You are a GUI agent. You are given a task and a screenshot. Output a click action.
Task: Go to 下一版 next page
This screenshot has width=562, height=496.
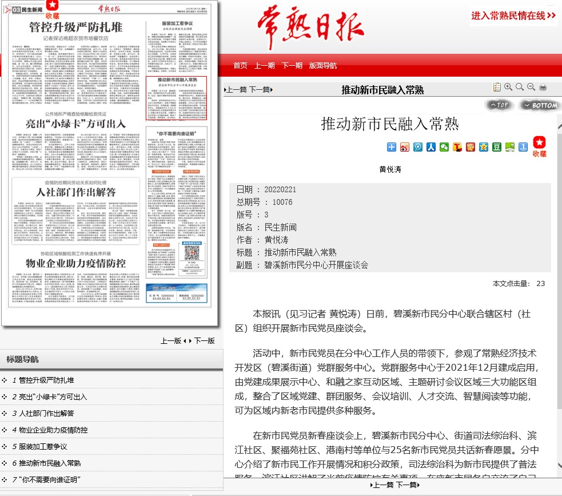[204, 341]
